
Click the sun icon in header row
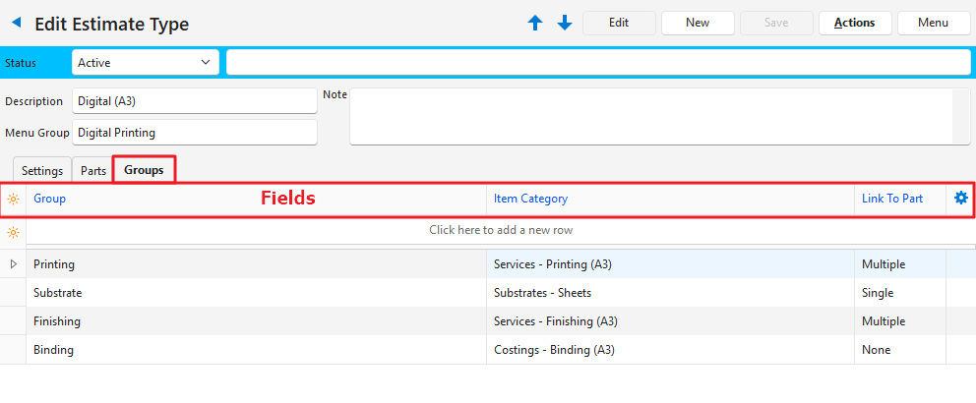13,199
